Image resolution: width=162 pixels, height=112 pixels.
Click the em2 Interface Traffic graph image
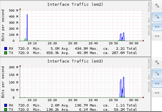[75, 29]
